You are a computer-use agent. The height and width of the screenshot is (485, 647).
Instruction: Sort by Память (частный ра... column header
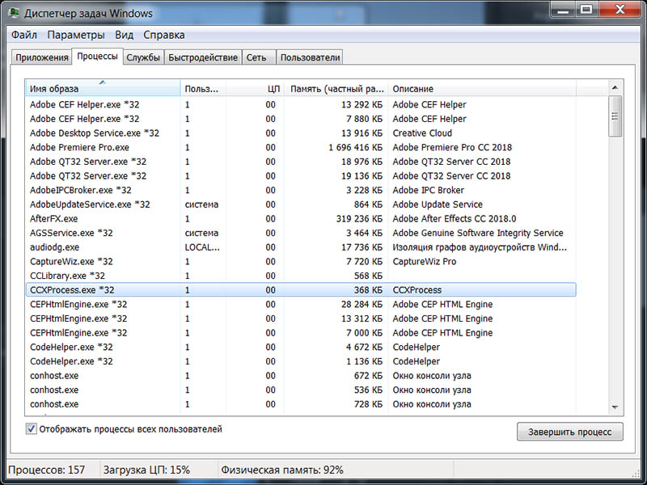pos(336,88)
